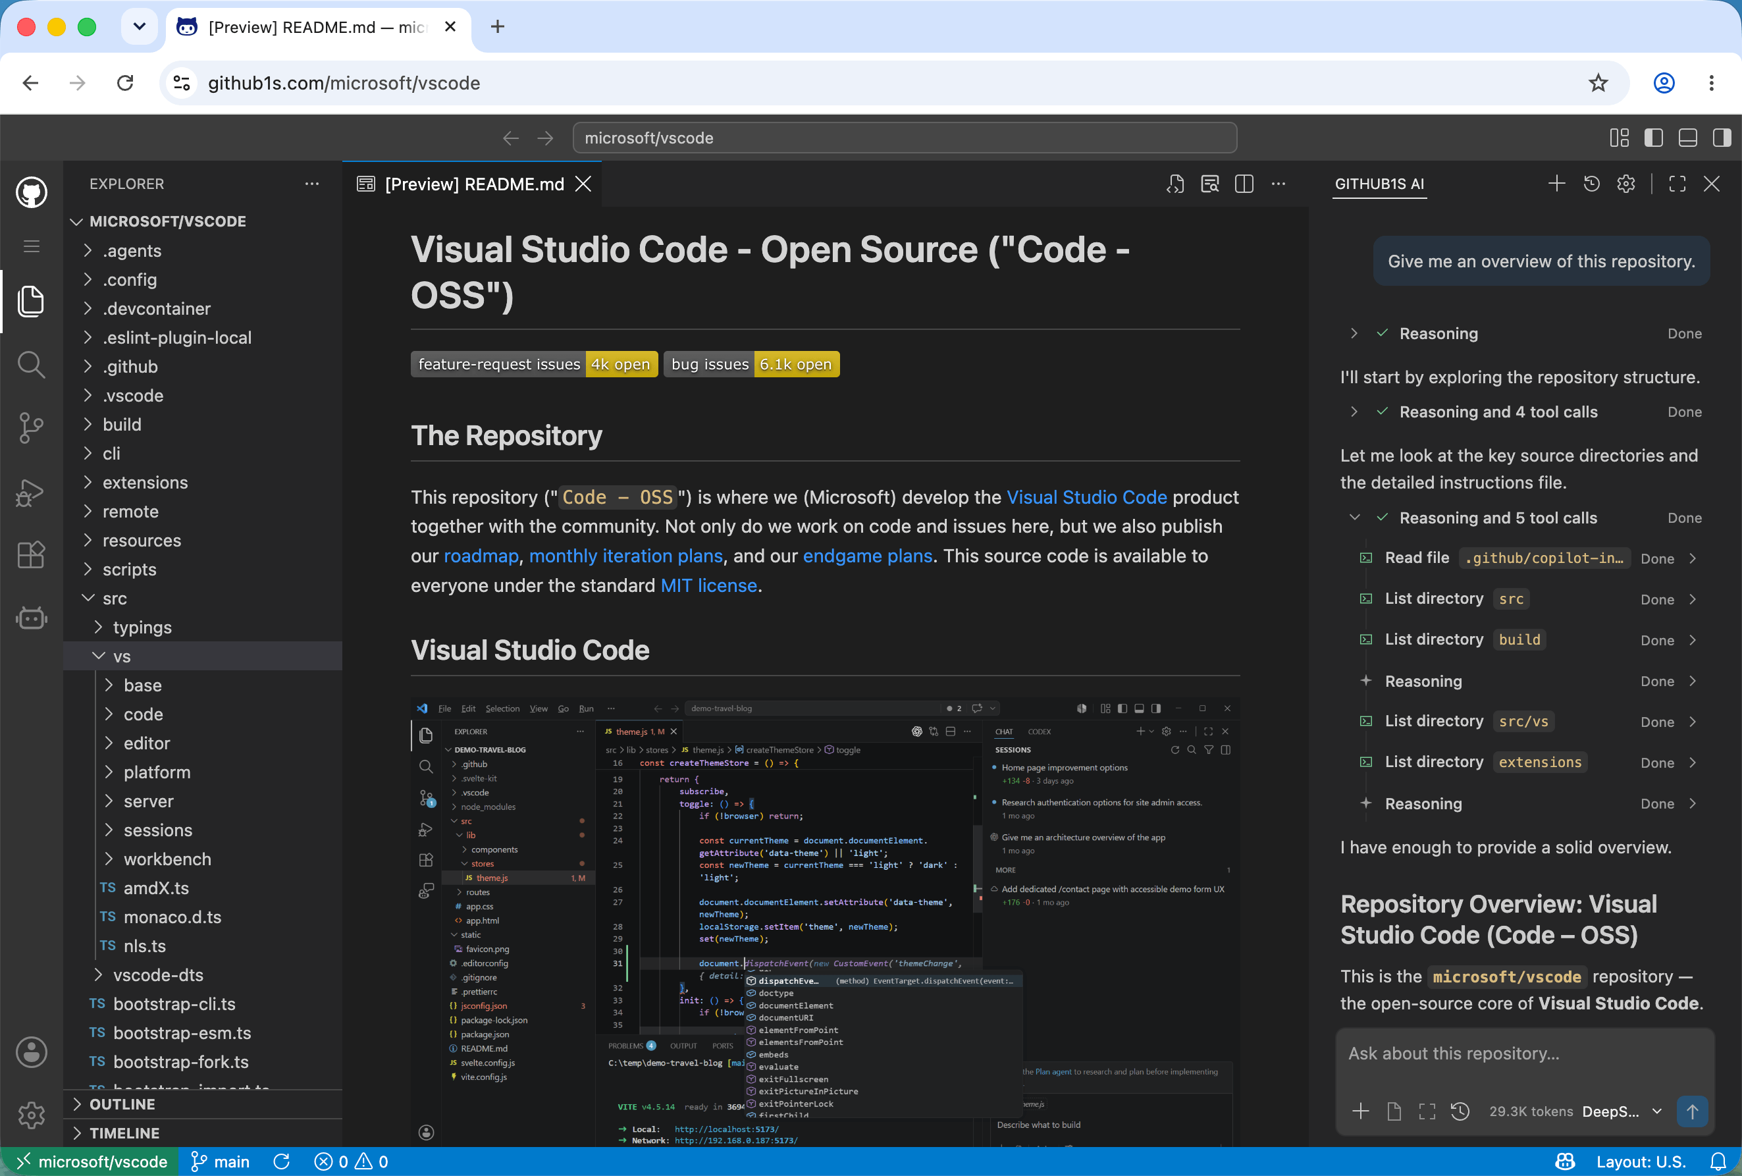Toggle the secondary side bar layout button
1742x1176 pixels.
pos(1722,138)
